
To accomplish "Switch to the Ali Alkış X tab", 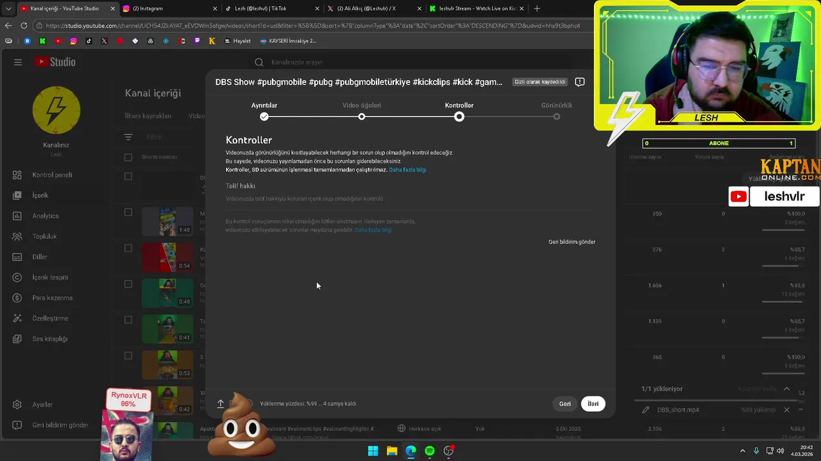I will [x=375, y=8].
